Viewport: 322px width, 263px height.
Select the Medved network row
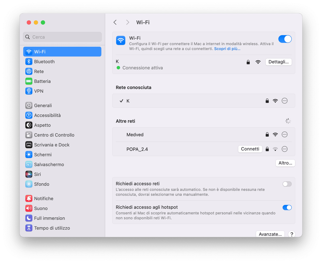(204, 135)
